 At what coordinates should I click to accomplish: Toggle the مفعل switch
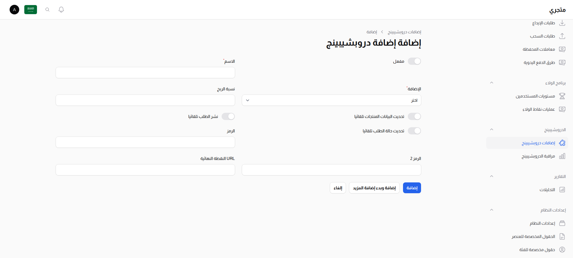[x=414, y=61]
